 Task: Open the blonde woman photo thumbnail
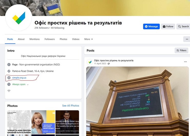point(43,122)
